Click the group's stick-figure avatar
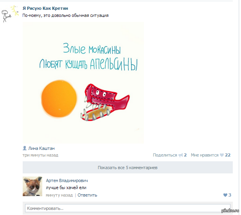 (x=10, y=14)
